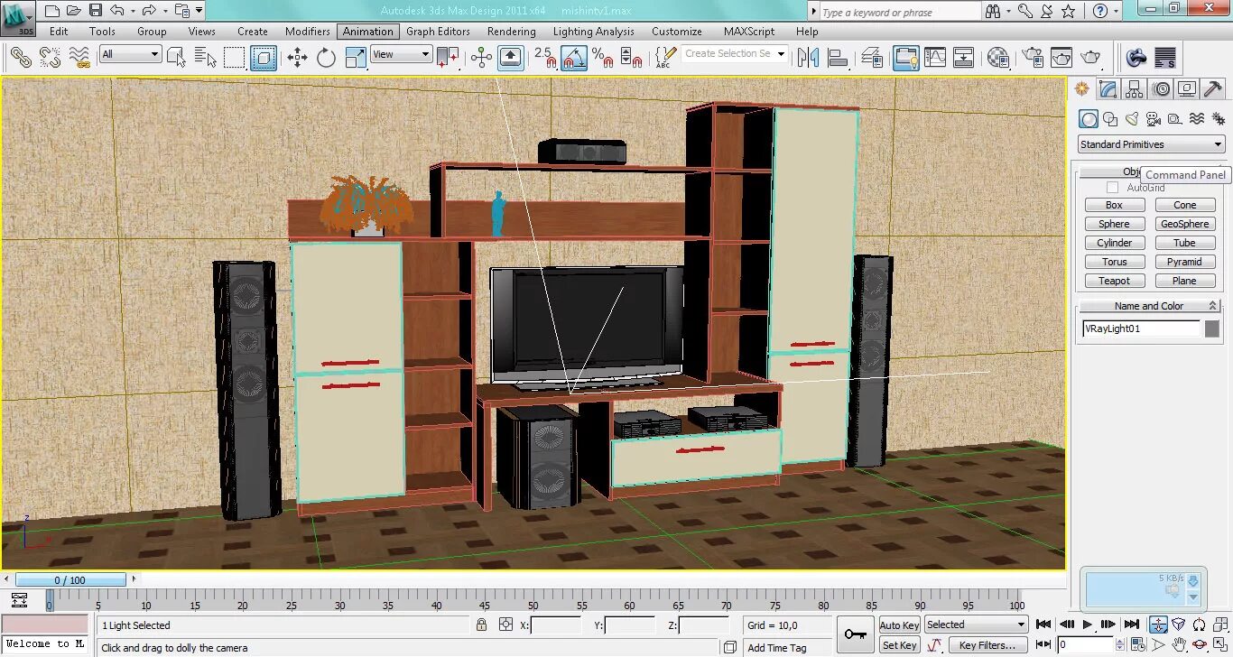Viewport: 1233px width, 657px height.
Task: Click the Pyramid primitive button
Action: tap(1185, 262)
